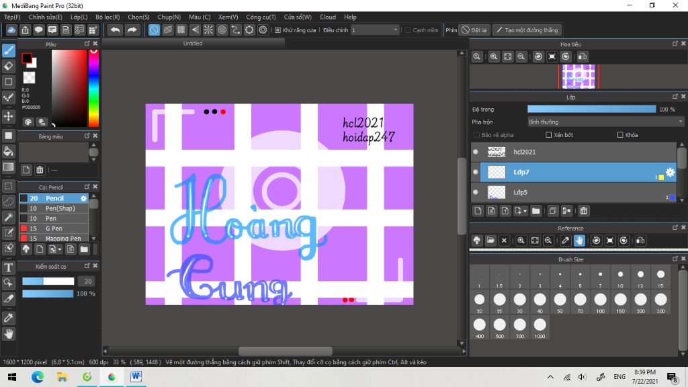This screenshot has height=387, width=688.
Task: Click Tạo một đường thẳng button
Action: (x=527, y=30)
